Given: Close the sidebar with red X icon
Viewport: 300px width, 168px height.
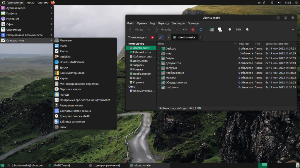Looking at the screenshot, I should pos(152,37).
